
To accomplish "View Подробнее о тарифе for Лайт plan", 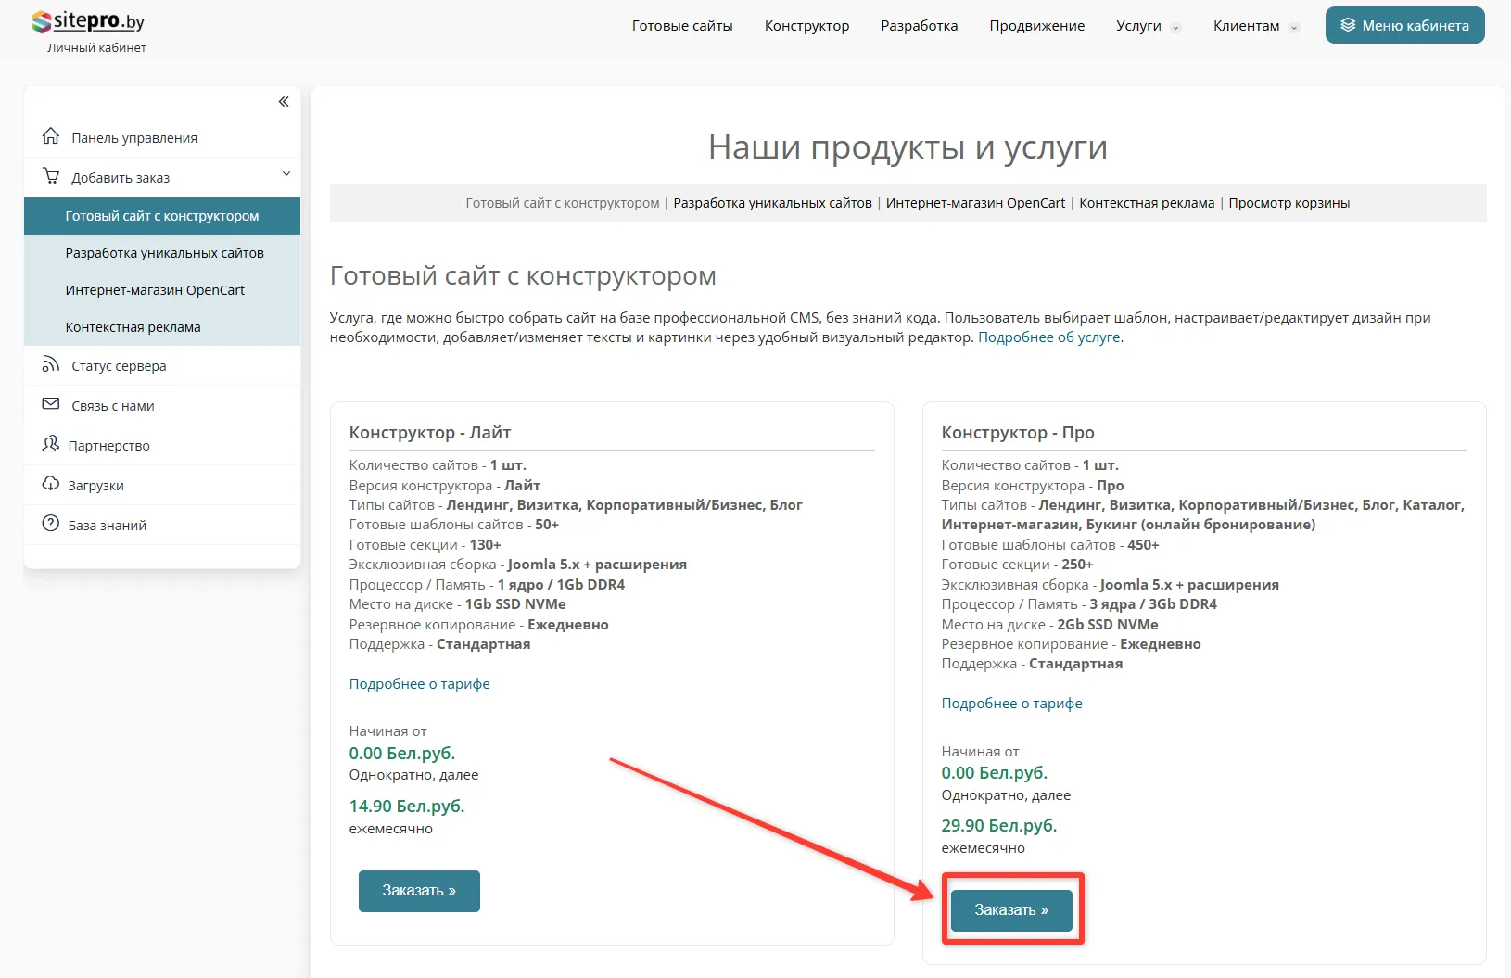I will 419,684.
